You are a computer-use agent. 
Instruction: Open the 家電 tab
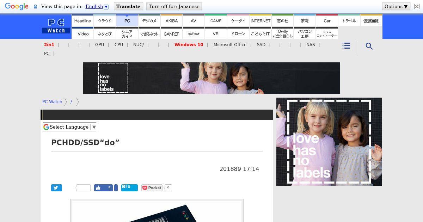tap(305, 21)
